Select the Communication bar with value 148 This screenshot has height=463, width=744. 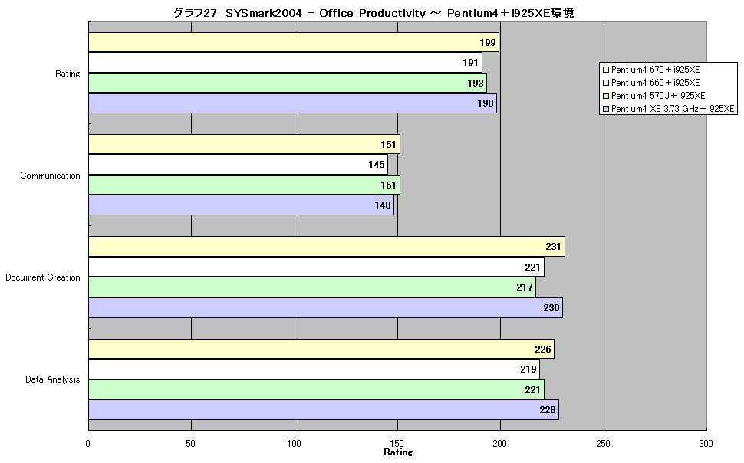point(241,205)
